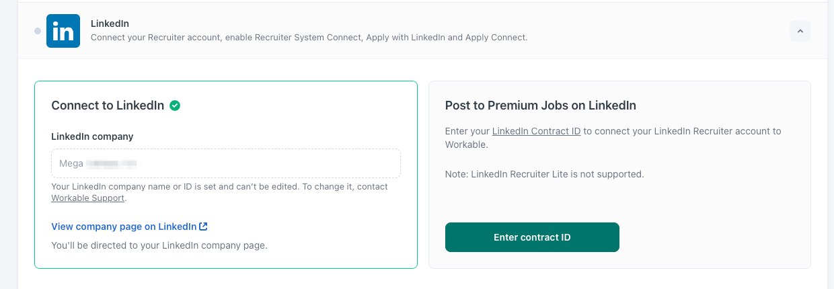Image resolution: width=834 pixels, height=289 pixels.
Task: Click the Post to Premium Jobs heading
Action: coord(540,106)
